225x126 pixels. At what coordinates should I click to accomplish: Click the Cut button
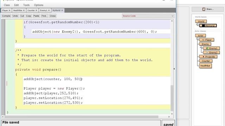click(x=22, y=16)
